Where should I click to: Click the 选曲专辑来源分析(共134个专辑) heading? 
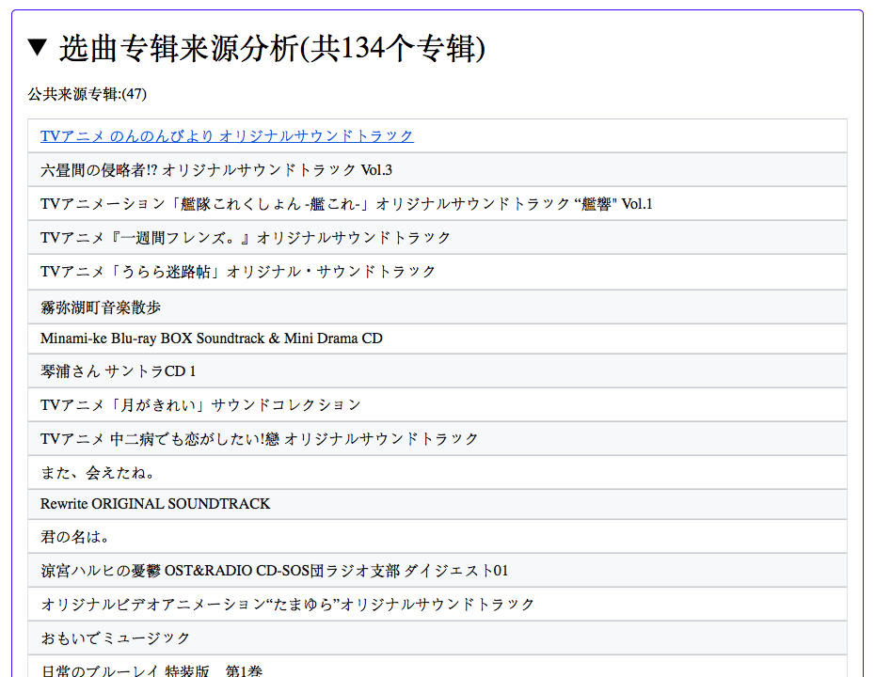(x=272, y=48)
